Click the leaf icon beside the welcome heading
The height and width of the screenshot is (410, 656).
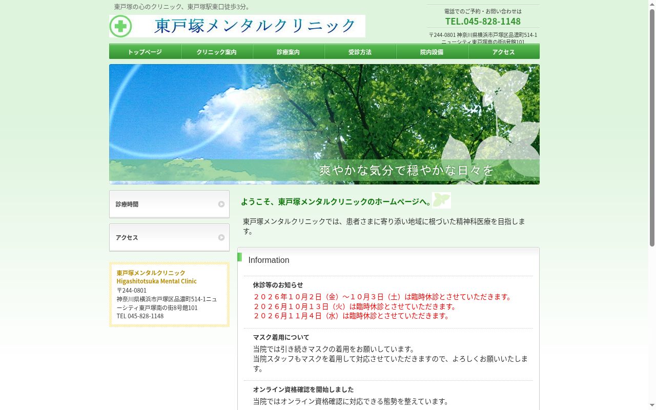(441, 200)
